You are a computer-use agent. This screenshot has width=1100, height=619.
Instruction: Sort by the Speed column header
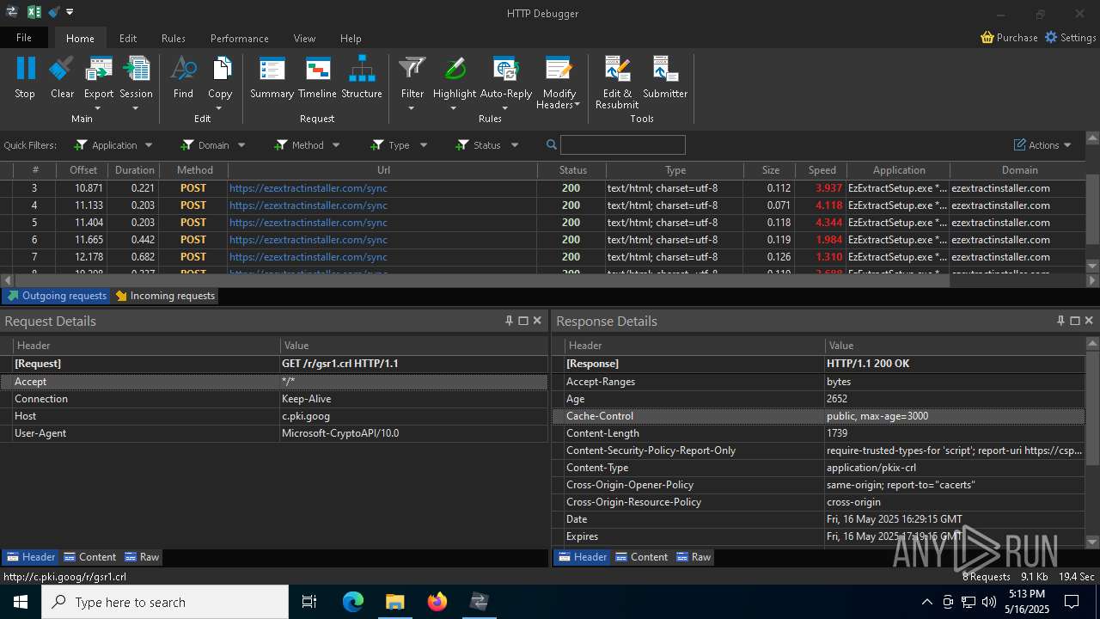pos(822,170)
